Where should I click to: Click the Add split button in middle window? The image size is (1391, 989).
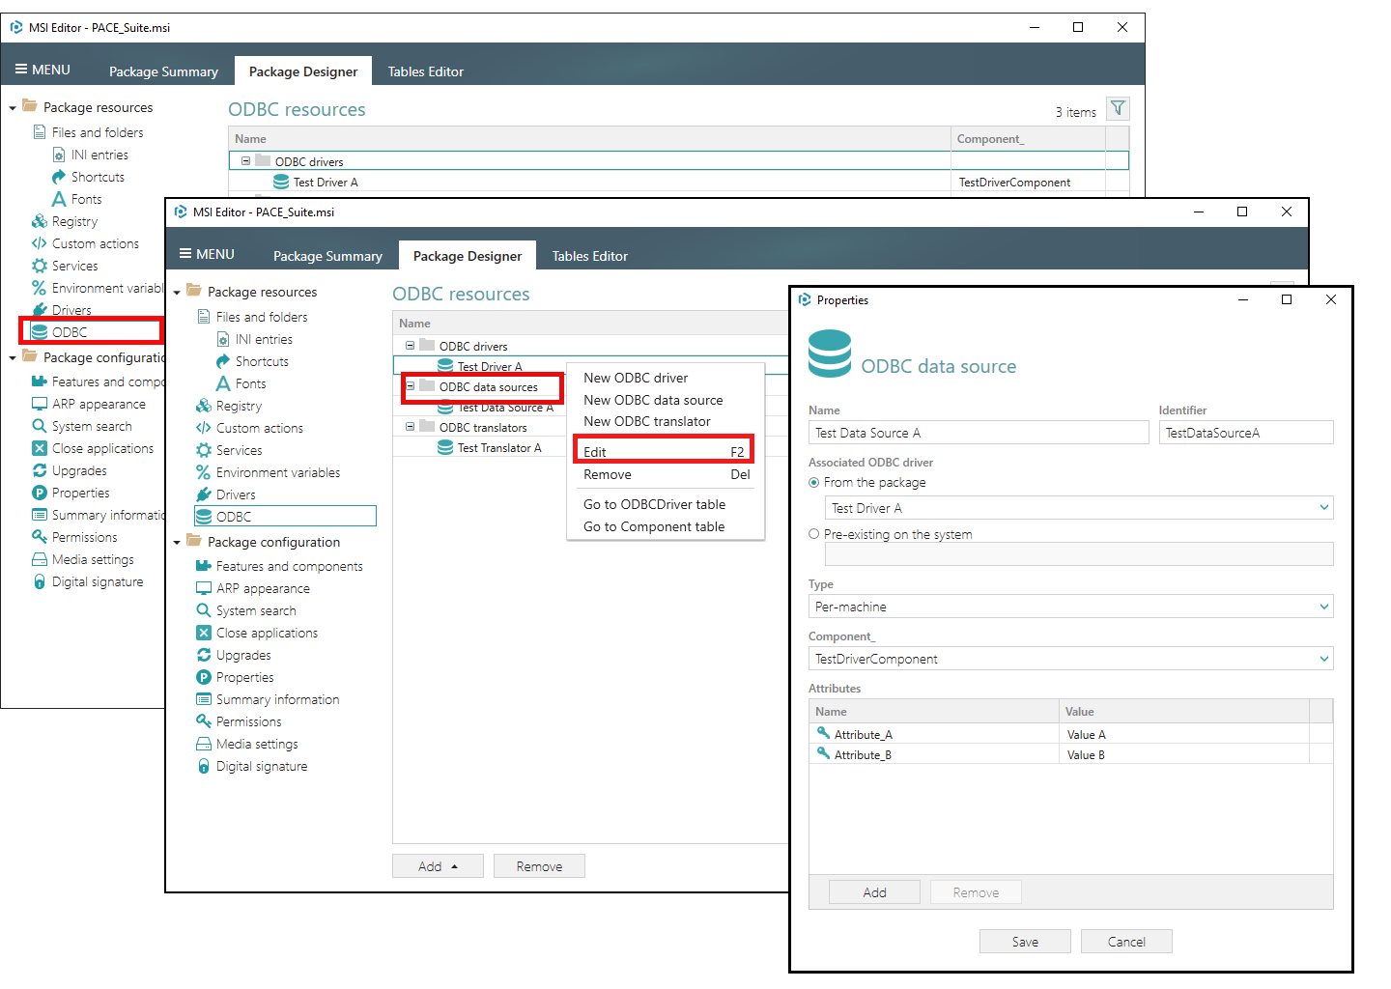coord(438,866)
